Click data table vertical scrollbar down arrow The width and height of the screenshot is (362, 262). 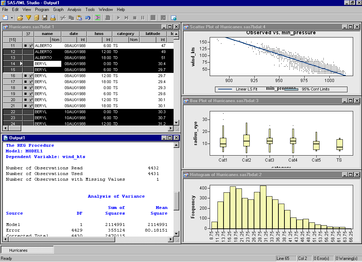pyautogui.click(x=176, y=123)
